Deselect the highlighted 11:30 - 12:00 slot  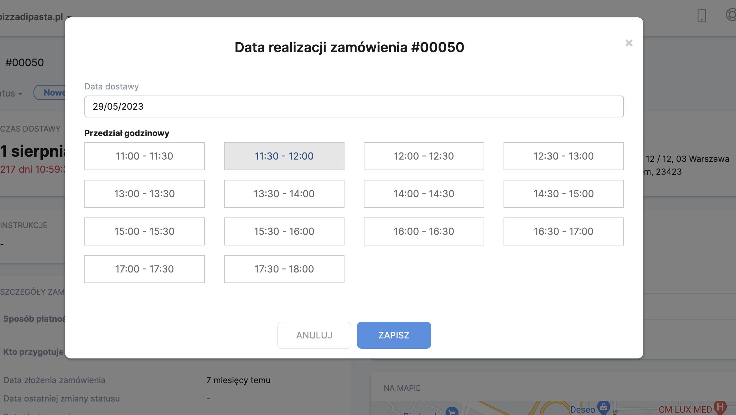click(284, 156)
